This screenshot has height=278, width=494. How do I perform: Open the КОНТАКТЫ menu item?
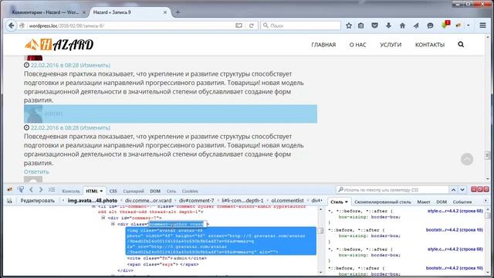430,45
